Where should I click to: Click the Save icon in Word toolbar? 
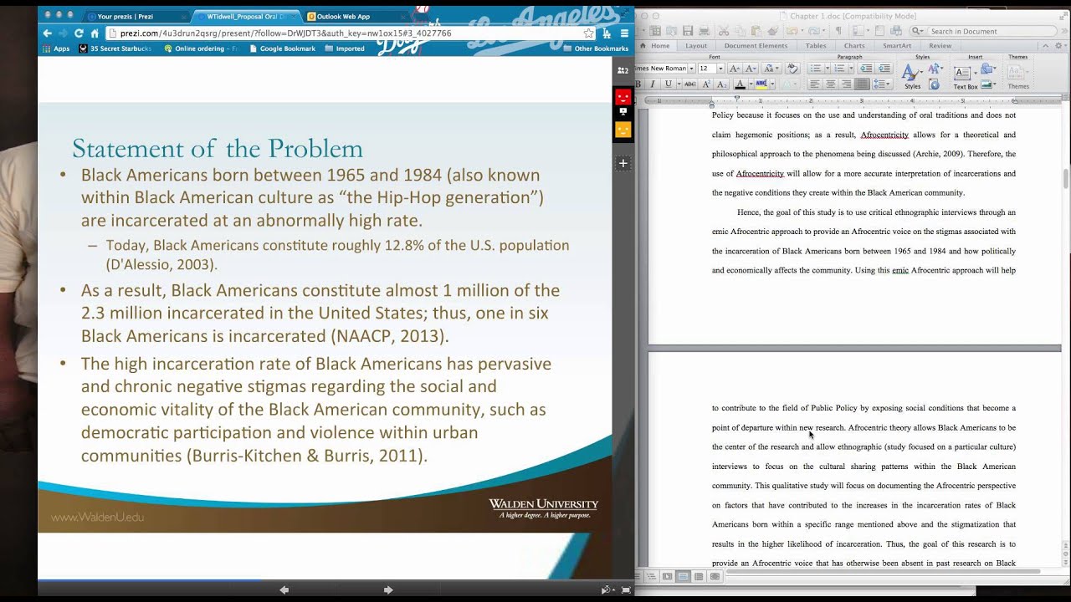point(688,31)
